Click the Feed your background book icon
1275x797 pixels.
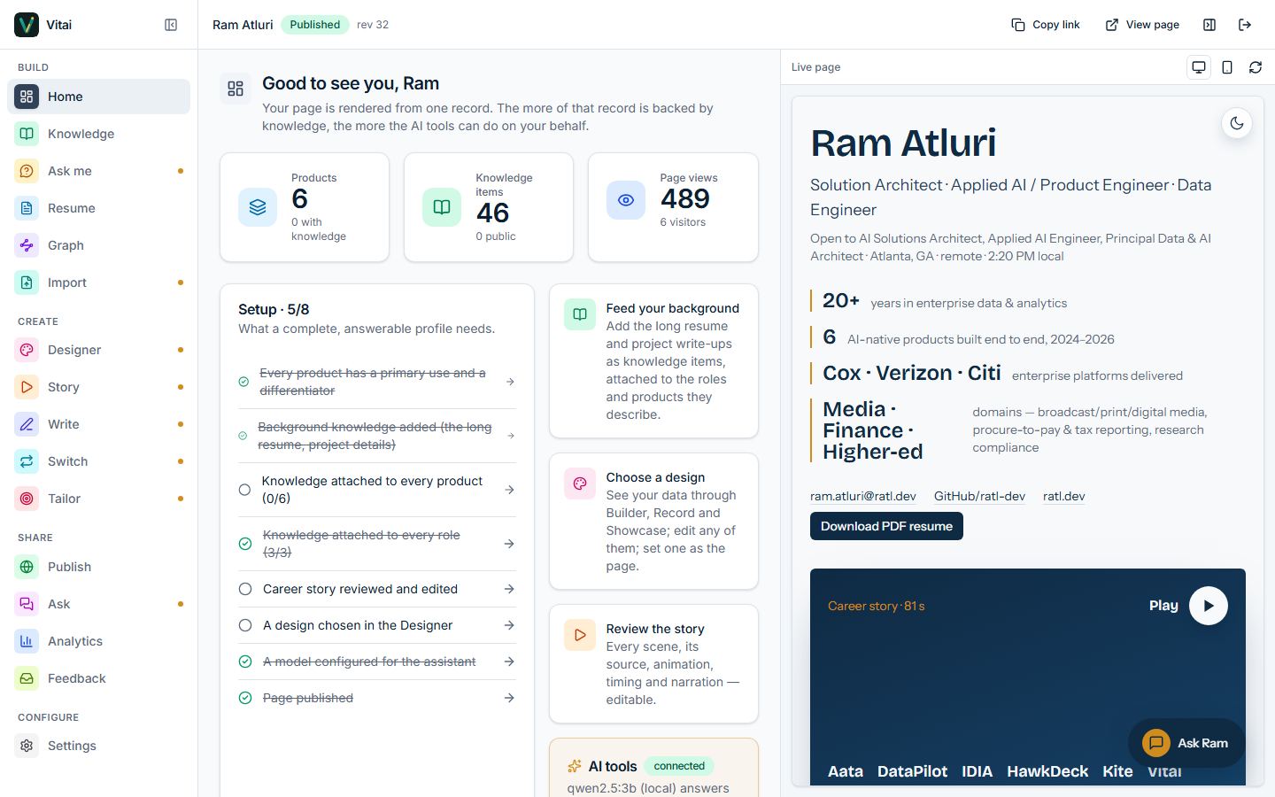[580, 314]
